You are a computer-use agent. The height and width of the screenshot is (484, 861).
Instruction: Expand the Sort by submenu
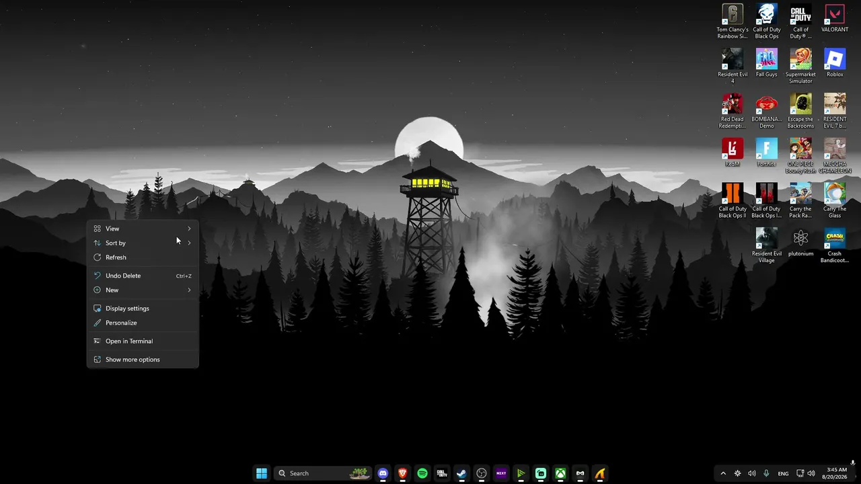pyautogui.click(x=143, y=243)
